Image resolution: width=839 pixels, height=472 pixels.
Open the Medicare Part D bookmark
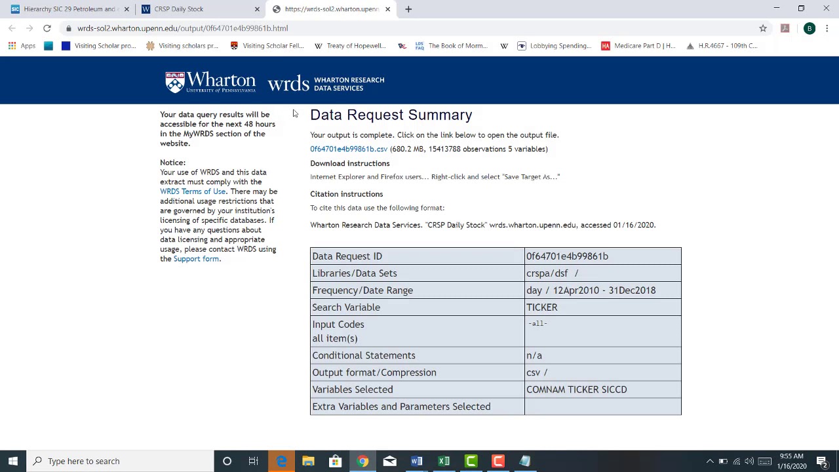click(638, 46)
